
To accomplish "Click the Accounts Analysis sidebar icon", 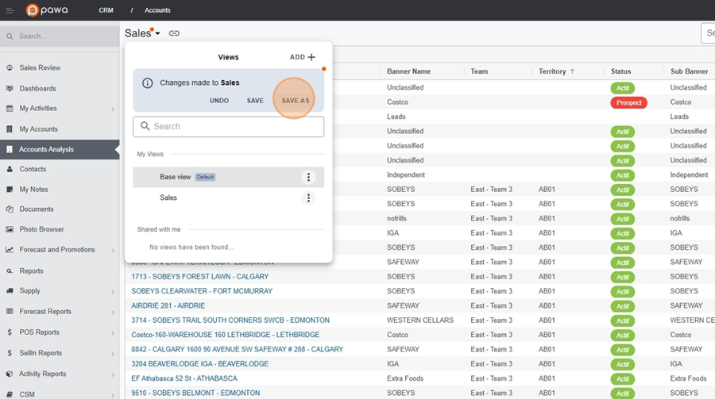I will [x=10, y=149].
